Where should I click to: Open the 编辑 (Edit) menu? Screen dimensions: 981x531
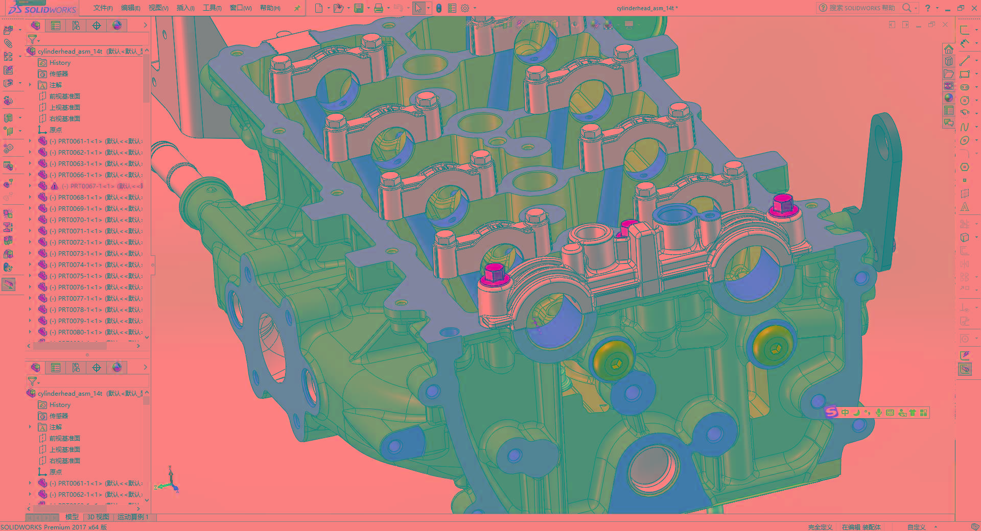click(130, 8)
